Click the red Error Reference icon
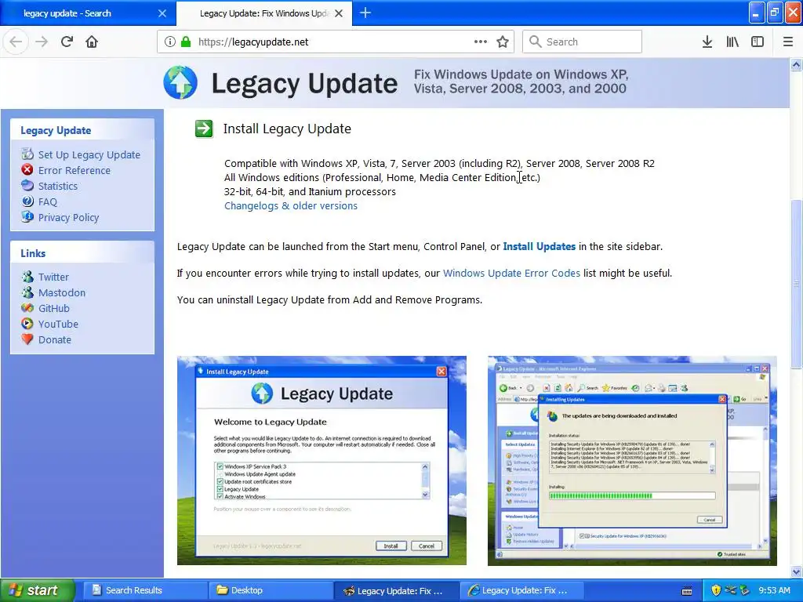This screenshot has width=803, height=602. click(x=27, y=169)
